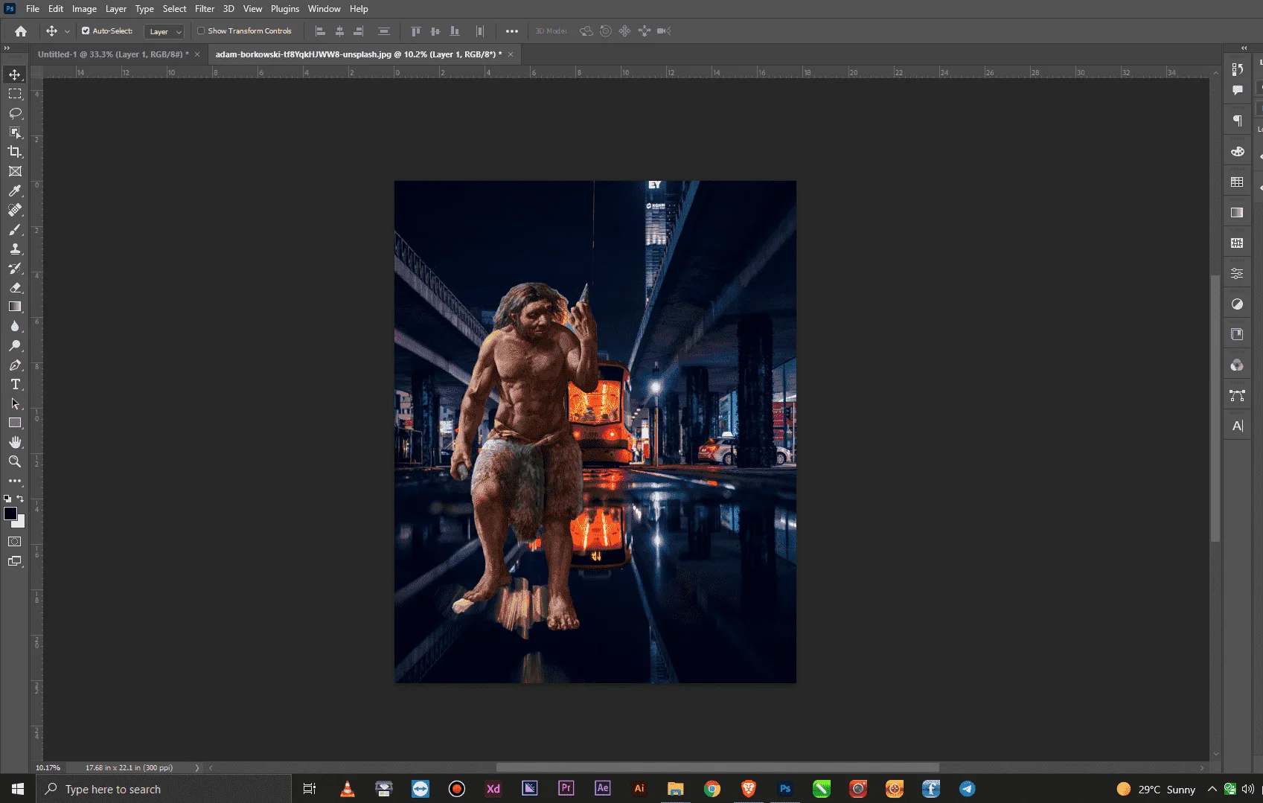Switch to the Untitled-1 document tab
This screenshot has height=803, width=1263.
[114, 54]
